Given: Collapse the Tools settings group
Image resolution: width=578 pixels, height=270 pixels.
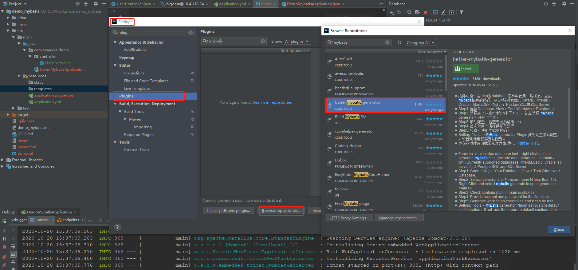Looking at the screenshot, I should click(x=115, y=142).
